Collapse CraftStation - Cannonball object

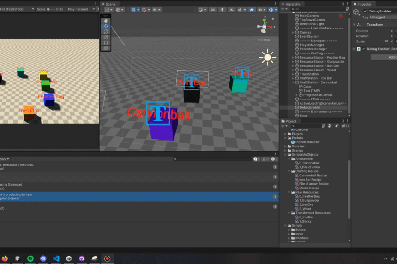coord(293,82)
